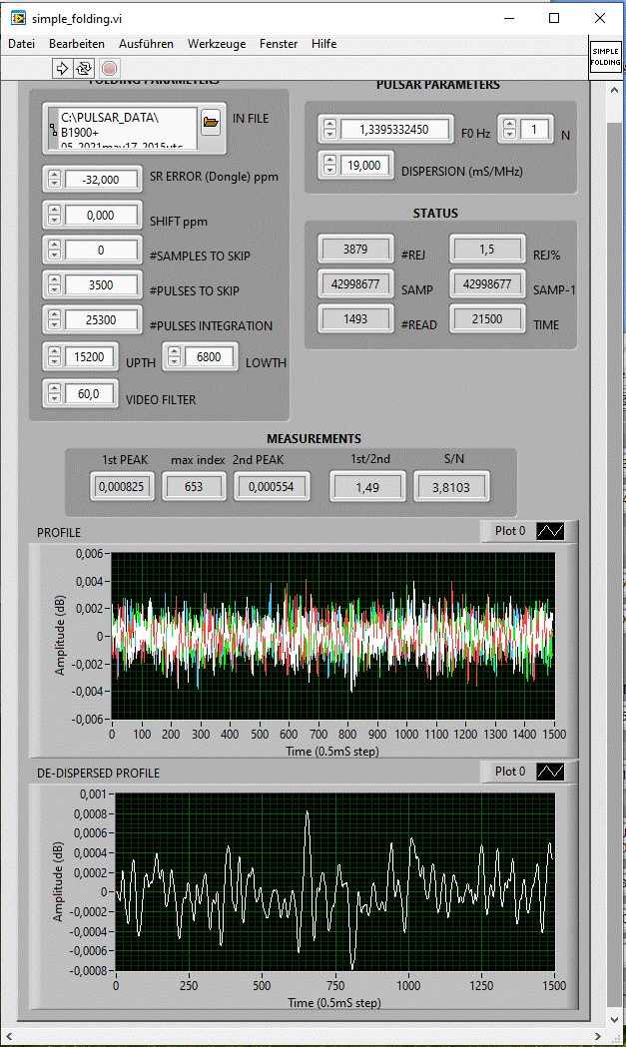Open the Werkzeuge menu

point(217,43)
